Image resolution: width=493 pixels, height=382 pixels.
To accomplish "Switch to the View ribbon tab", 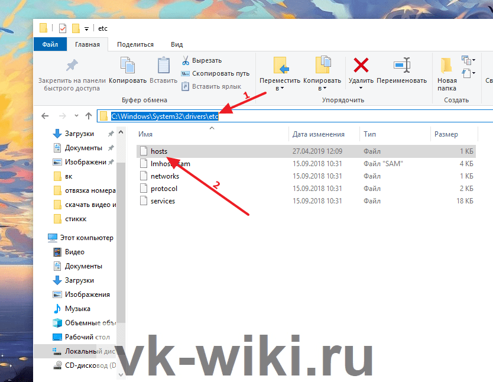I will tap(176, 44).
